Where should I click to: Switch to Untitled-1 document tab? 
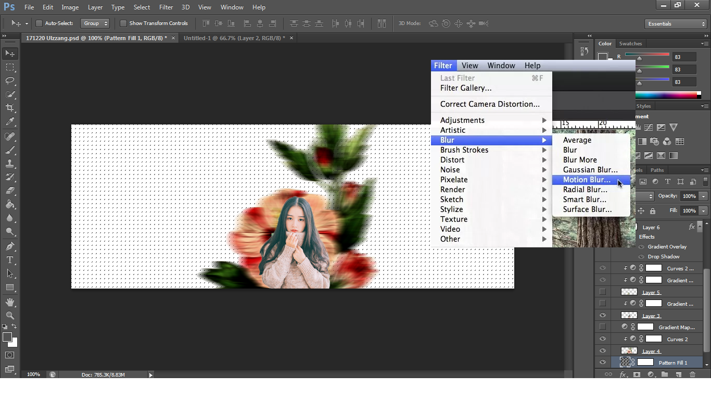234,38
